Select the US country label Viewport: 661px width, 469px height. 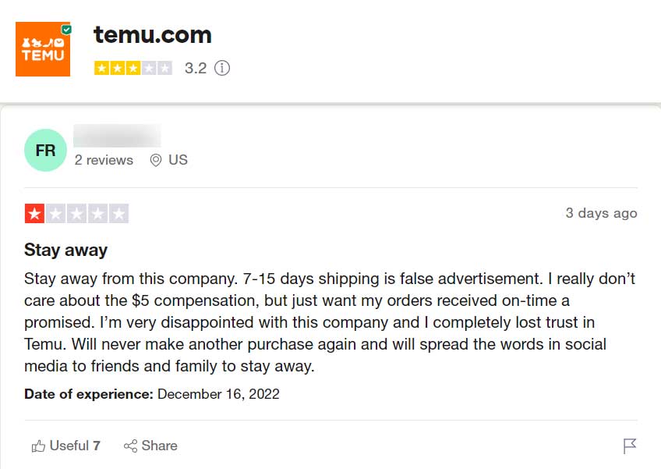coord(178,160)
